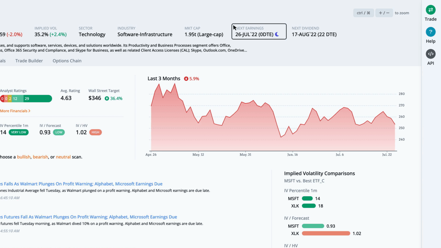This screenshot has width=441, height=248.
Task: Click the Next Dividend 17-AUG`22 value
Action: pyautogui.click(x=314, y=34)
